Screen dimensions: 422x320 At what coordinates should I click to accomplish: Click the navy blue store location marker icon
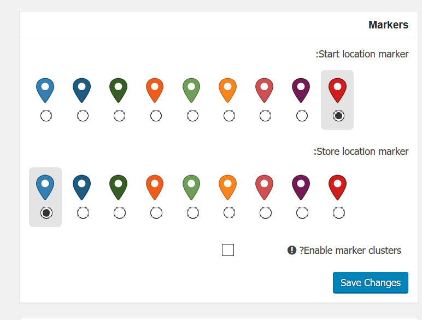click(81, 188)
